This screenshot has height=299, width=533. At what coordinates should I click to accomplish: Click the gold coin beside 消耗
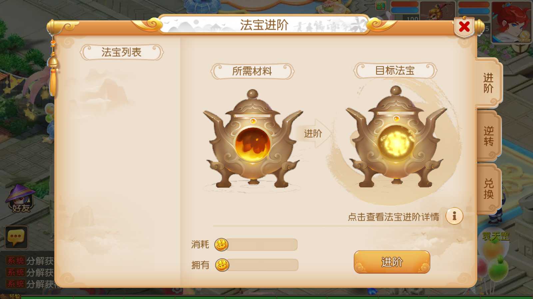tap(221, 245)
